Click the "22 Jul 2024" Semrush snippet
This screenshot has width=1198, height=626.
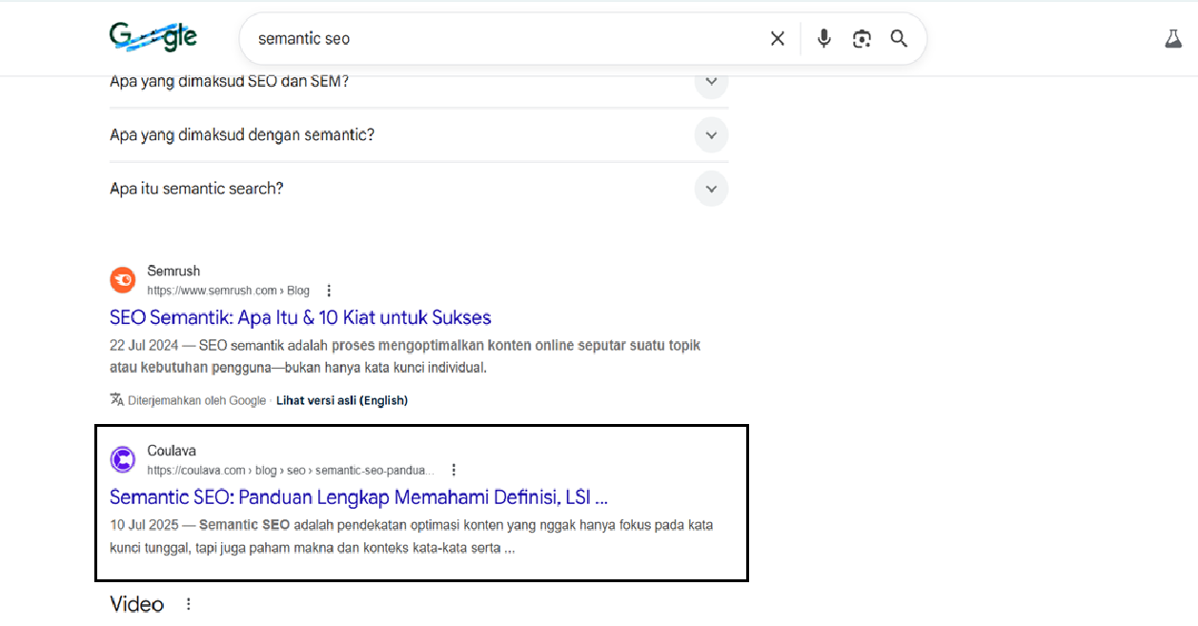pyautogui.click(x=405, y=355)
